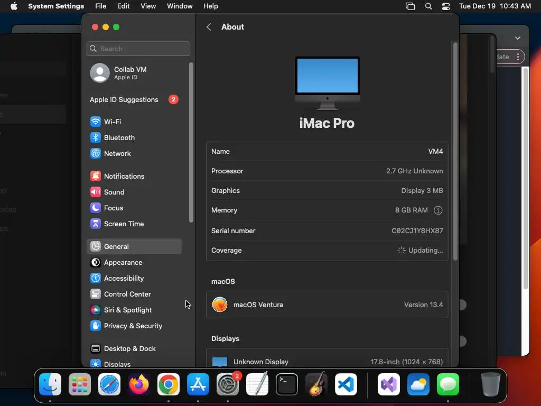541x406 pixels.
Task: Click the iMac Pro image
Action: [x=327, y=83]
